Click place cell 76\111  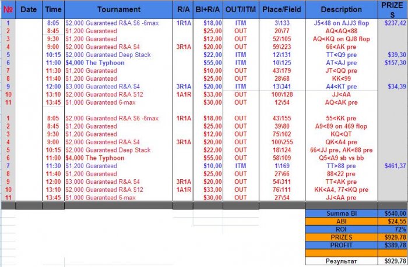[x=282, y=190]
